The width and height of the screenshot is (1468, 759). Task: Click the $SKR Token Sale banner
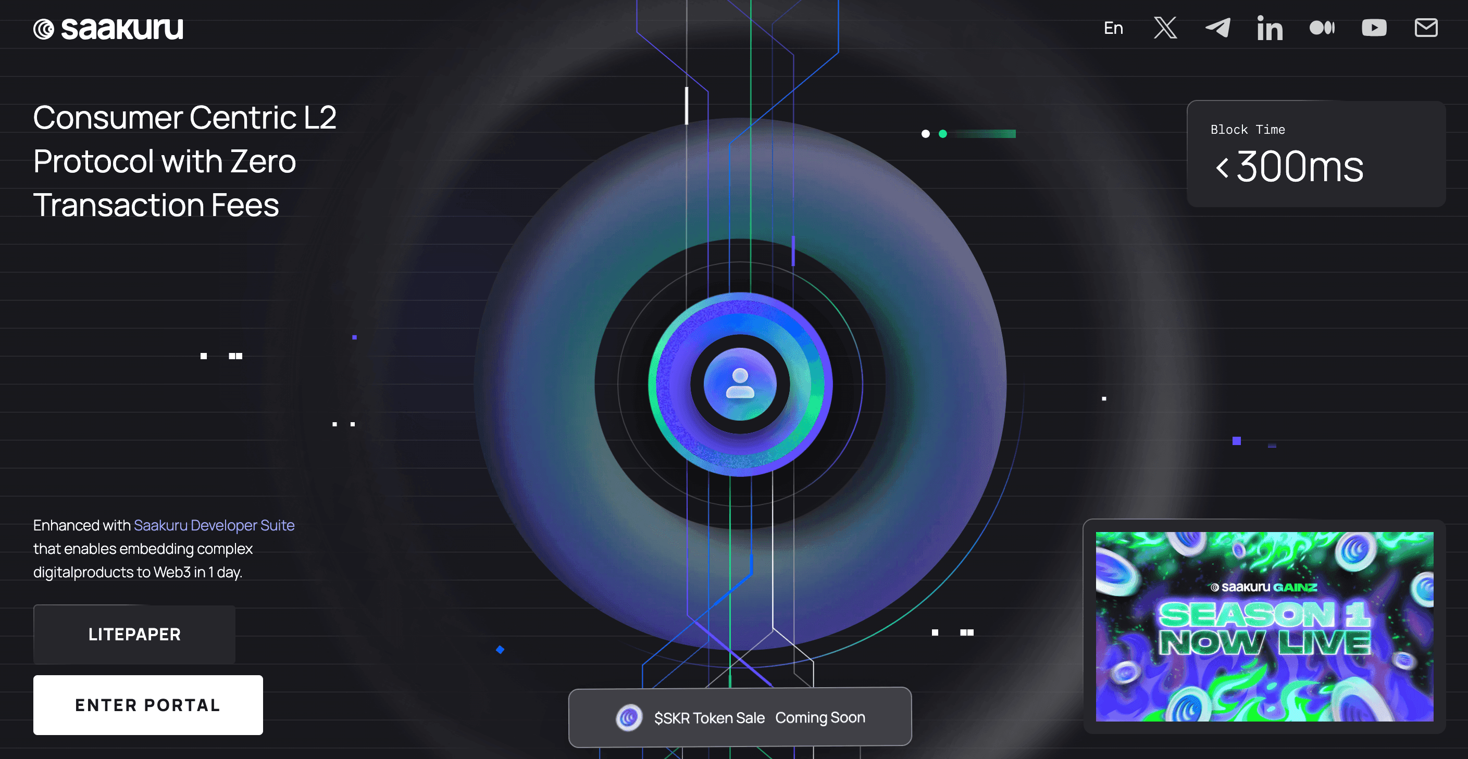click(x=740, y=717)
